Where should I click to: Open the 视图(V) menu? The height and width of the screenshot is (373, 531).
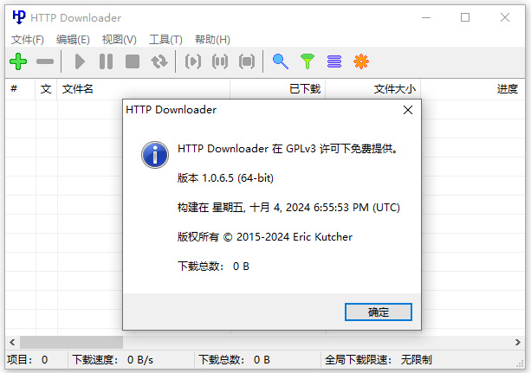click(120, 40)
